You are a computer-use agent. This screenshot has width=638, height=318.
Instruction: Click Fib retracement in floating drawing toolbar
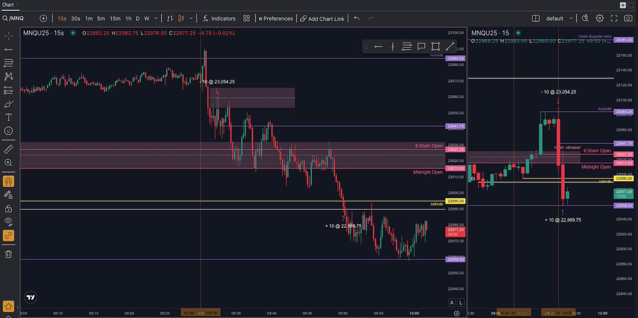pos(407,46)
